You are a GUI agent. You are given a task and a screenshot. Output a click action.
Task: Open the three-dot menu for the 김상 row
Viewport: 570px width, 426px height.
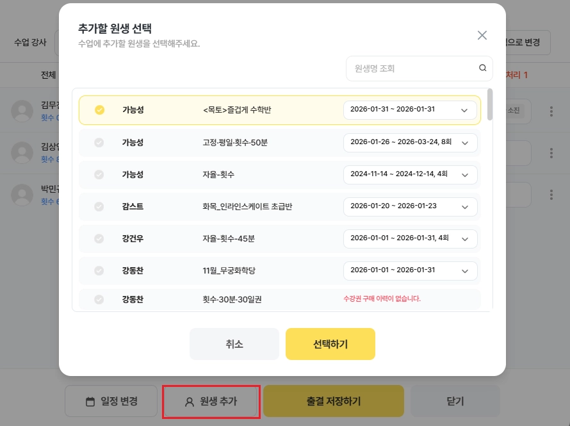click(551, 153)
